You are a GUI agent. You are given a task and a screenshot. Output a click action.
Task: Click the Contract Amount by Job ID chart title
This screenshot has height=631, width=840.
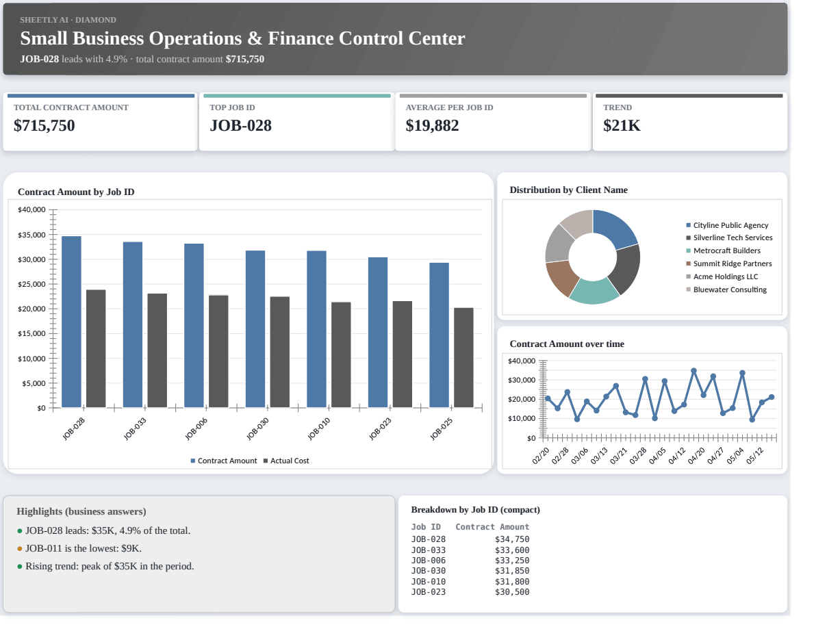[76, 192]
